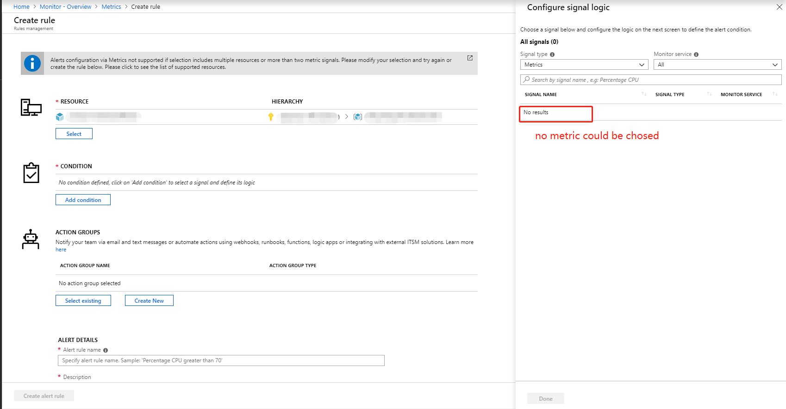Click Select existing action group button
This screenshot has height=409, width=786.
83,300
